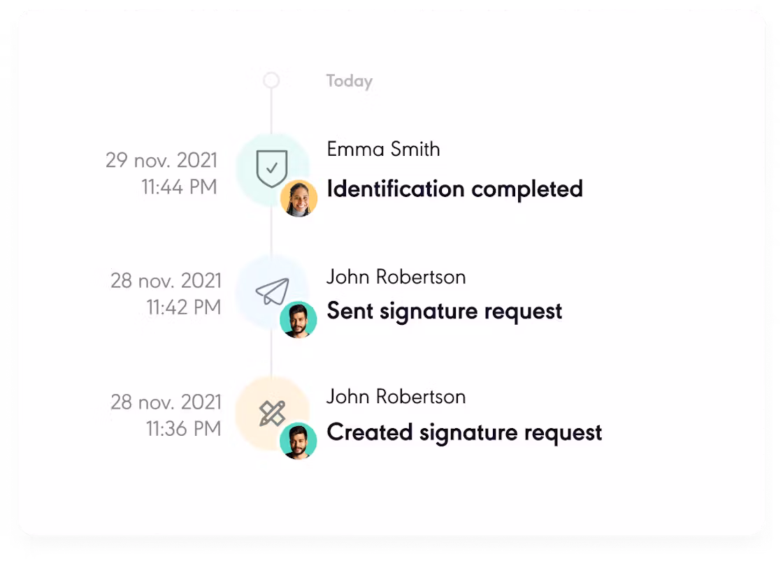The height and width of the screenshot is (563, 783).
Task: Click the Today label
Action: pyautogui.click(x=350, y=81)
